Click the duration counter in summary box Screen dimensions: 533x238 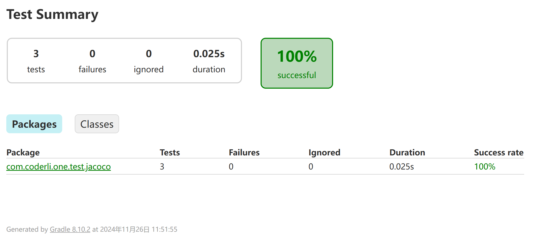(x=209, y=60)
